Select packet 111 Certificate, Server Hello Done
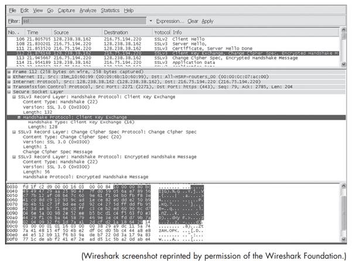The height and width of the screenshot is (261, 352). click(173, 49)
